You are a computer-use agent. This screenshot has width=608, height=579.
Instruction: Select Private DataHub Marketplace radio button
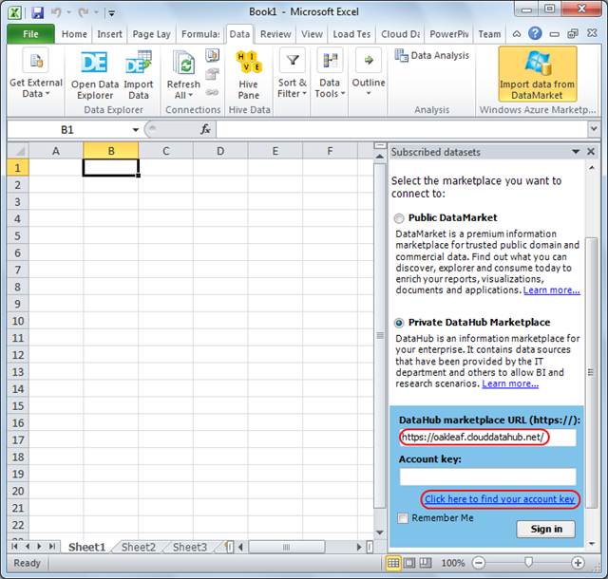pos(399,323)
